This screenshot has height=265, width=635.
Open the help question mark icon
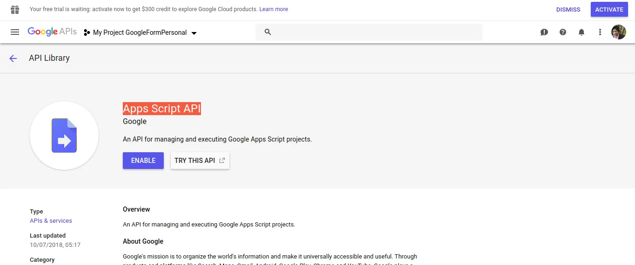563,32
